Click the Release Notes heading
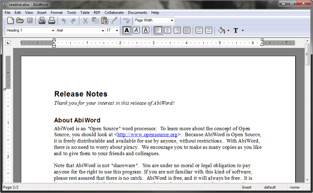313x193 pixels. point(81,94)
